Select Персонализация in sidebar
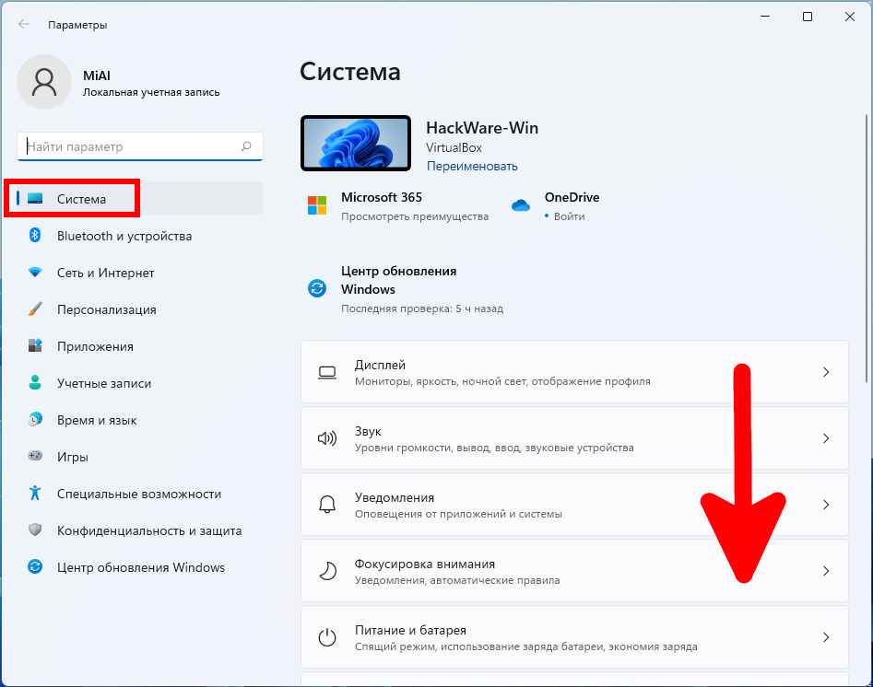Image resolution: width=873 pixels, height=687 pixels. [106, 309]
